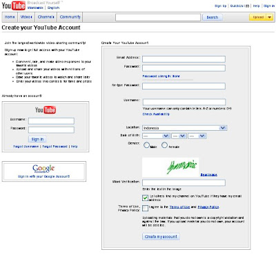Click the yellow Upload button

tap(258, 17)
